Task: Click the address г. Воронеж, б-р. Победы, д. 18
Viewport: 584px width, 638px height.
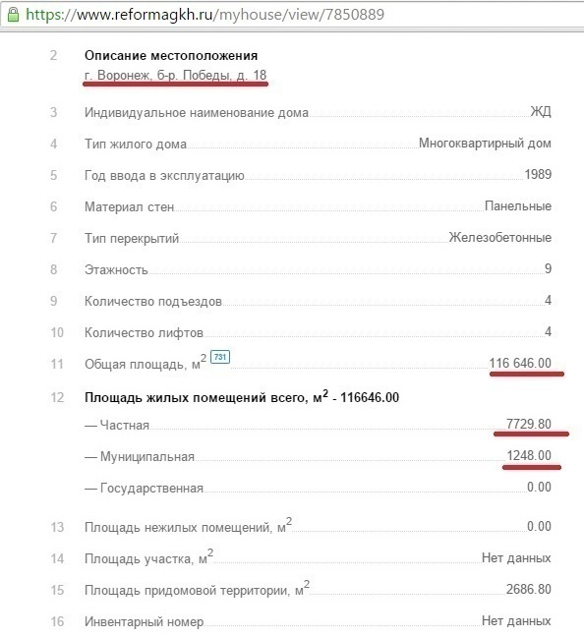Action: pos(175,76)
